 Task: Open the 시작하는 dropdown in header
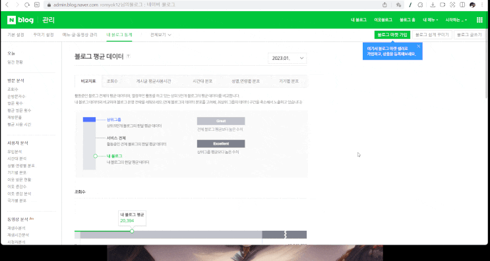coord(456,20)
